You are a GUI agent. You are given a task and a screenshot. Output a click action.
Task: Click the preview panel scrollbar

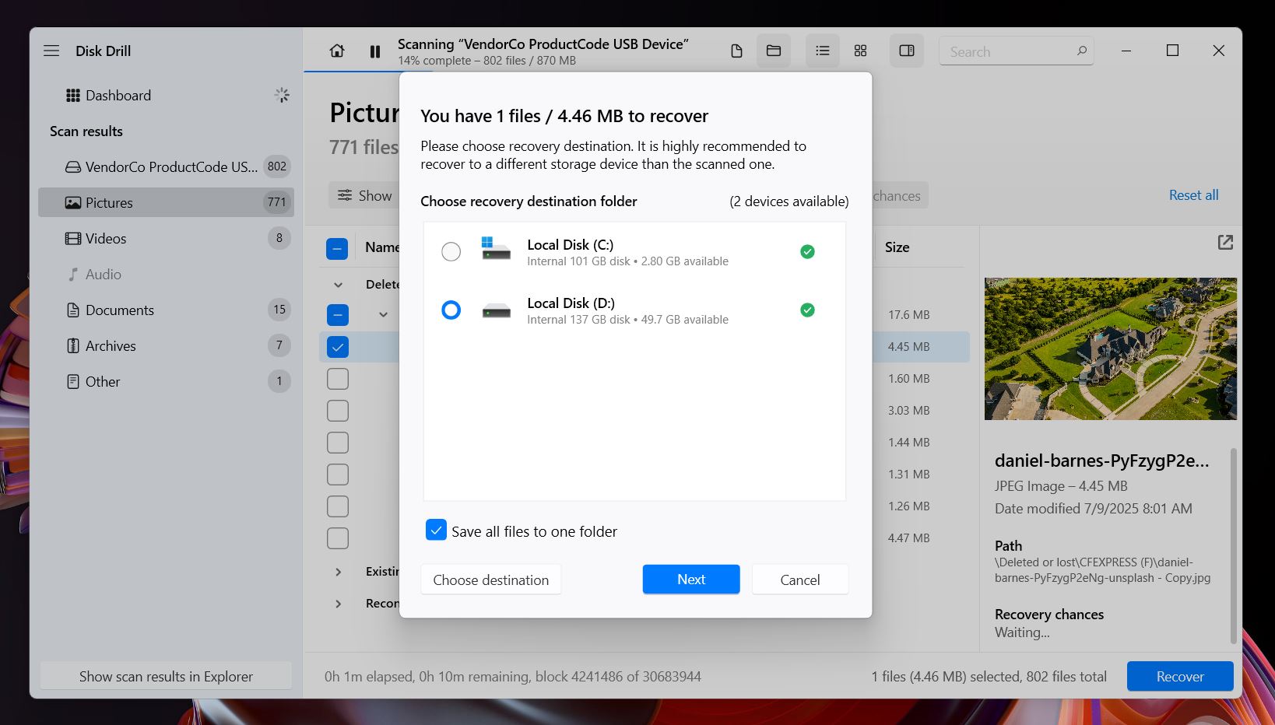click(x=1233, y=545)
